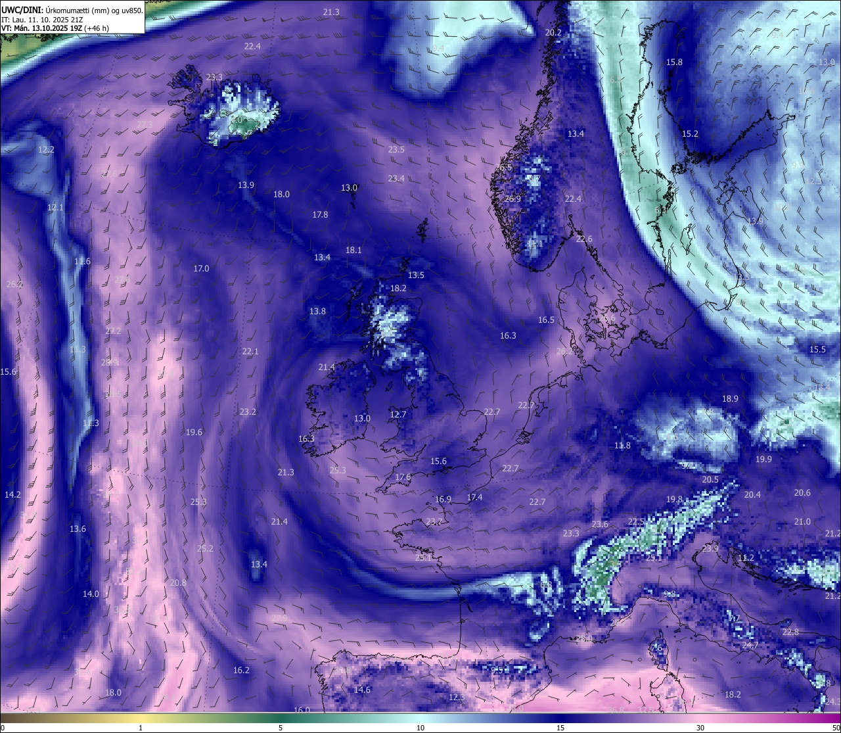Click the 16.0 value near Portugal
The height and width of the screenshot is (733, 841).
[x=302, y=710]
